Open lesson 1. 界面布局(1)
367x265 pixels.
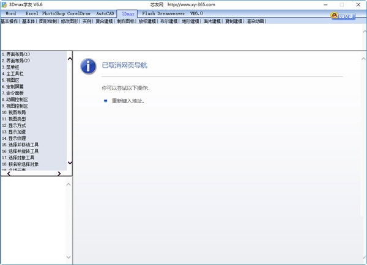tap(16, 54)
